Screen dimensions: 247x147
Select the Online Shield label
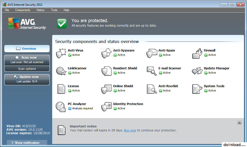[x=123, y=86]
